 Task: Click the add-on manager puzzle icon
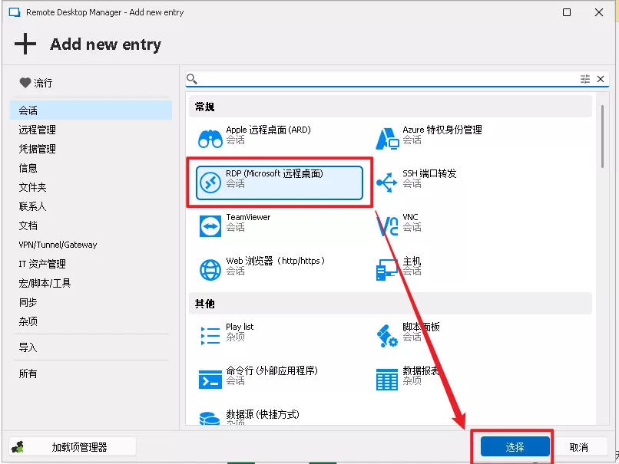pyautogui.click(x=18, y=447)
